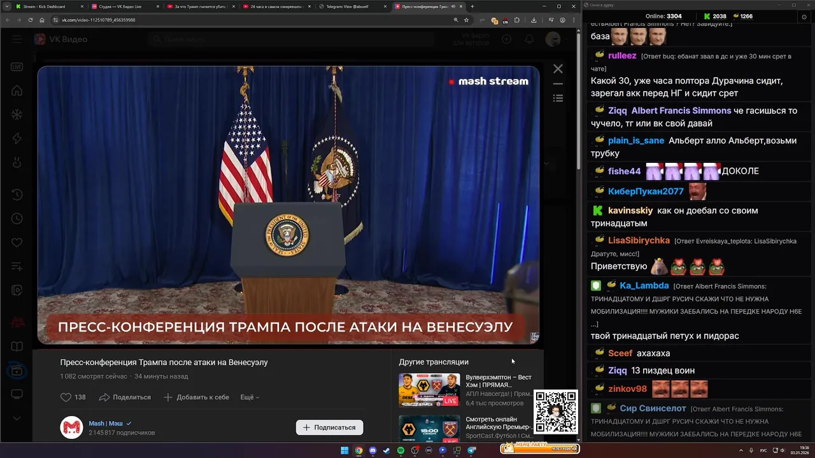Open Telegram from the taskbar

472,450
